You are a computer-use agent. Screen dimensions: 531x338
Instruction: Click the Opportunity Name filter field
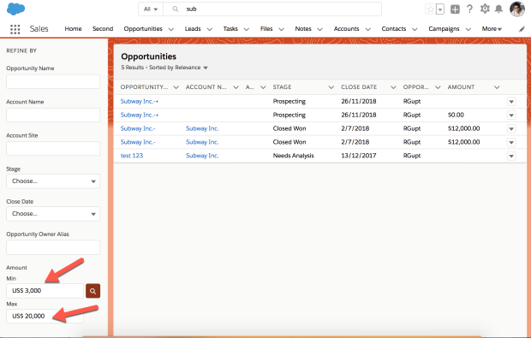53,81
